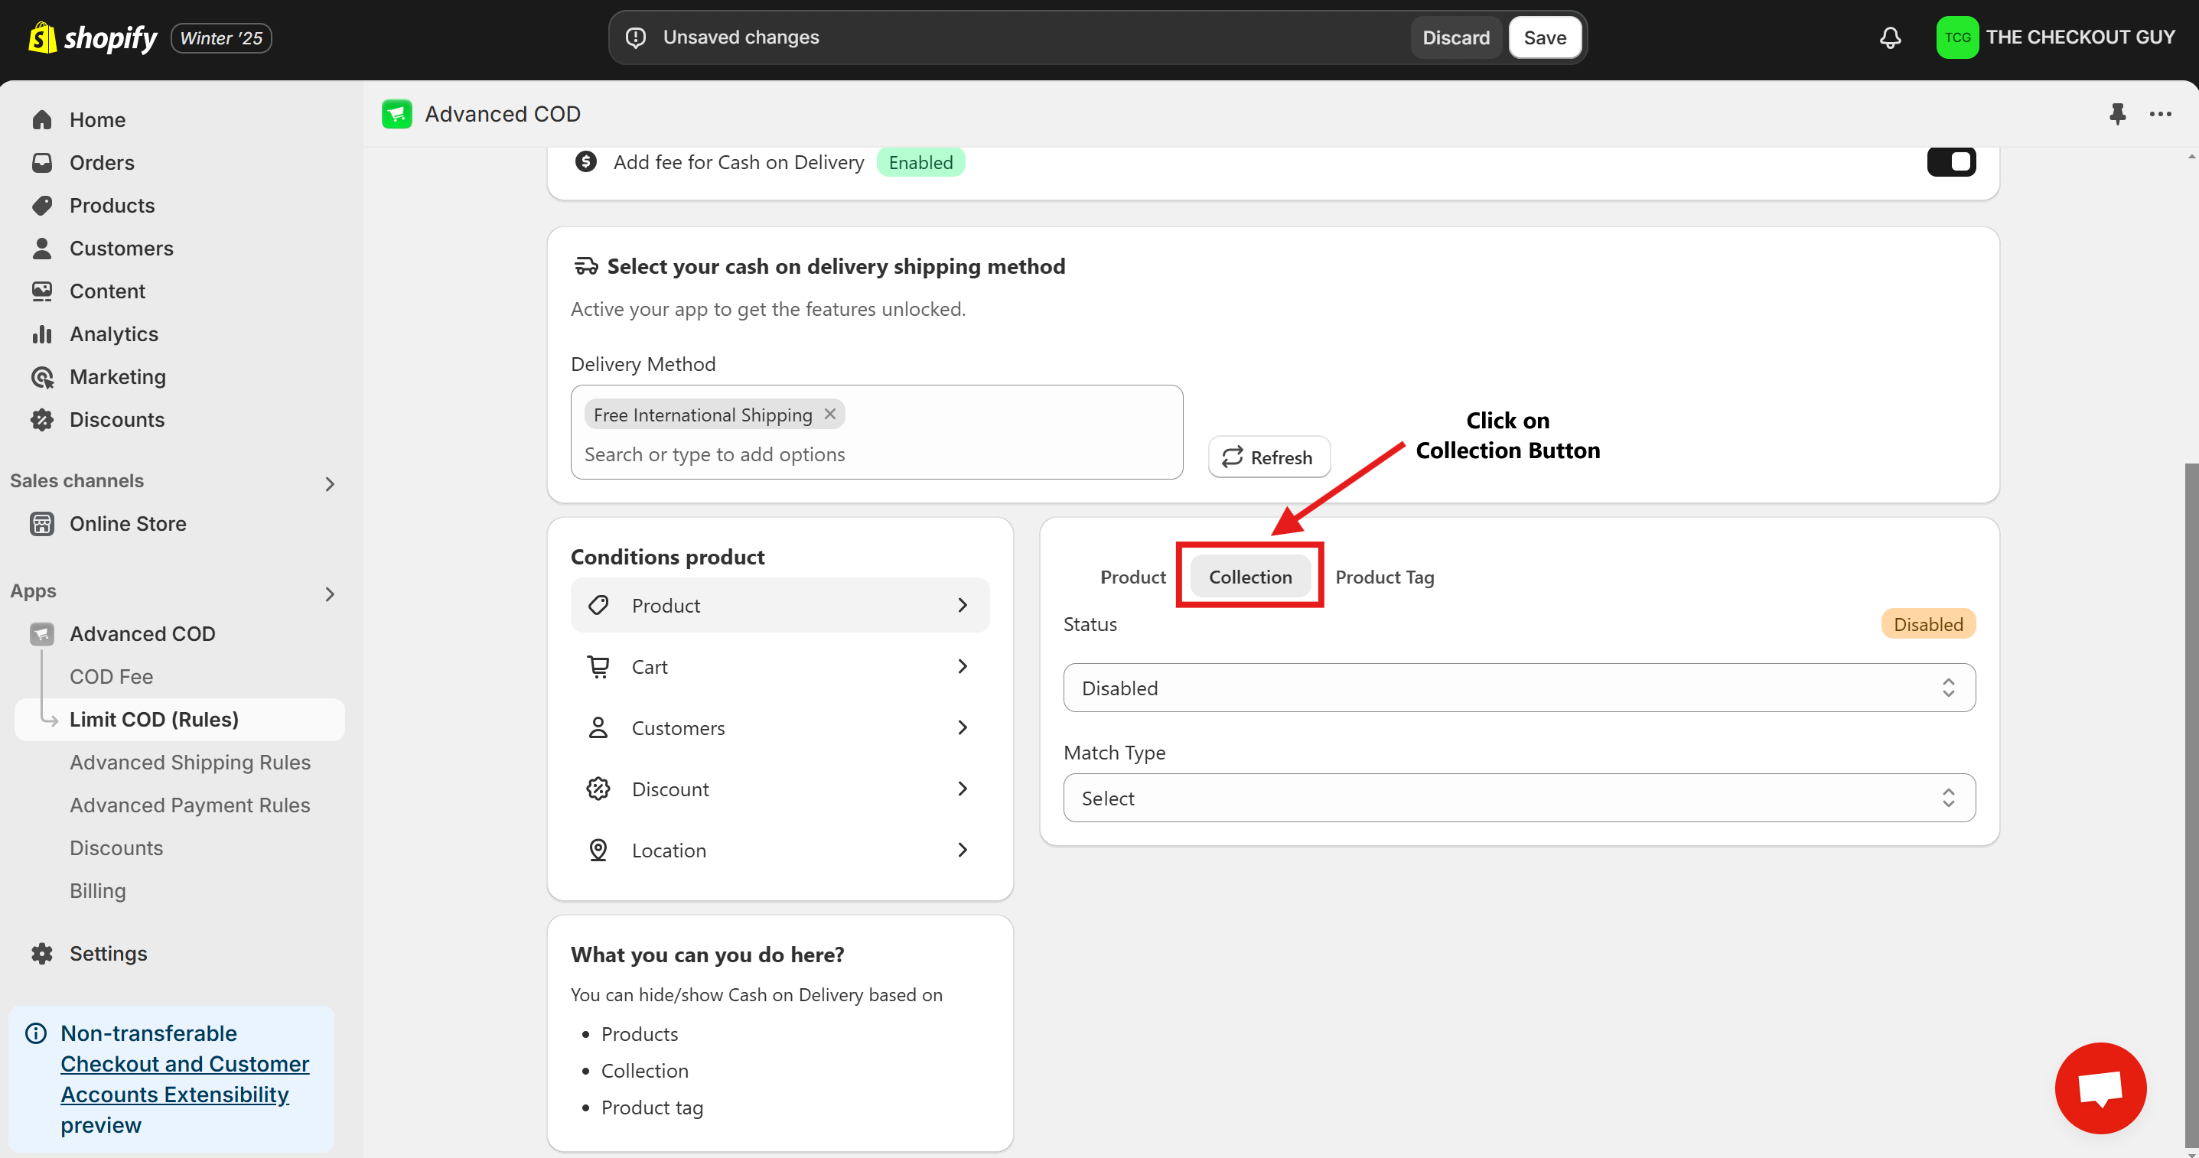The height and width of the screenshot is (1158, 2199).
Task: Switch to the Collection tab
Action: [x=1249, y=577]
